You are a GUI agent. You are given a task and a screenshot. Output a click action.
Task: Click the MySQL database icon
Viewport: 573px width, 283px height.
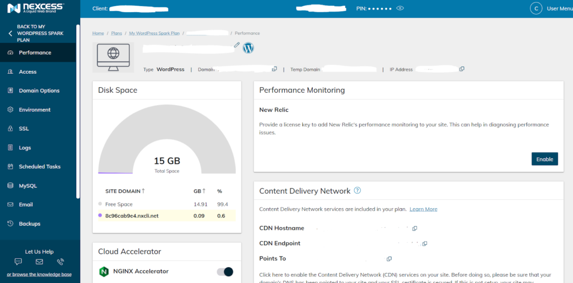10,186
